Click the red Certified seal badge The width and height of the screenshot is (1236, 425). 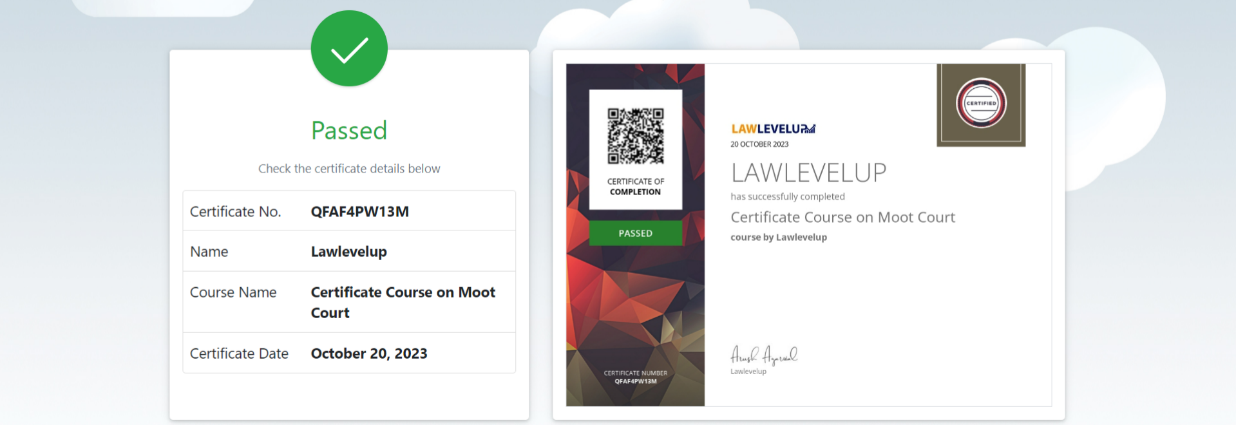[x=981, y=103]
